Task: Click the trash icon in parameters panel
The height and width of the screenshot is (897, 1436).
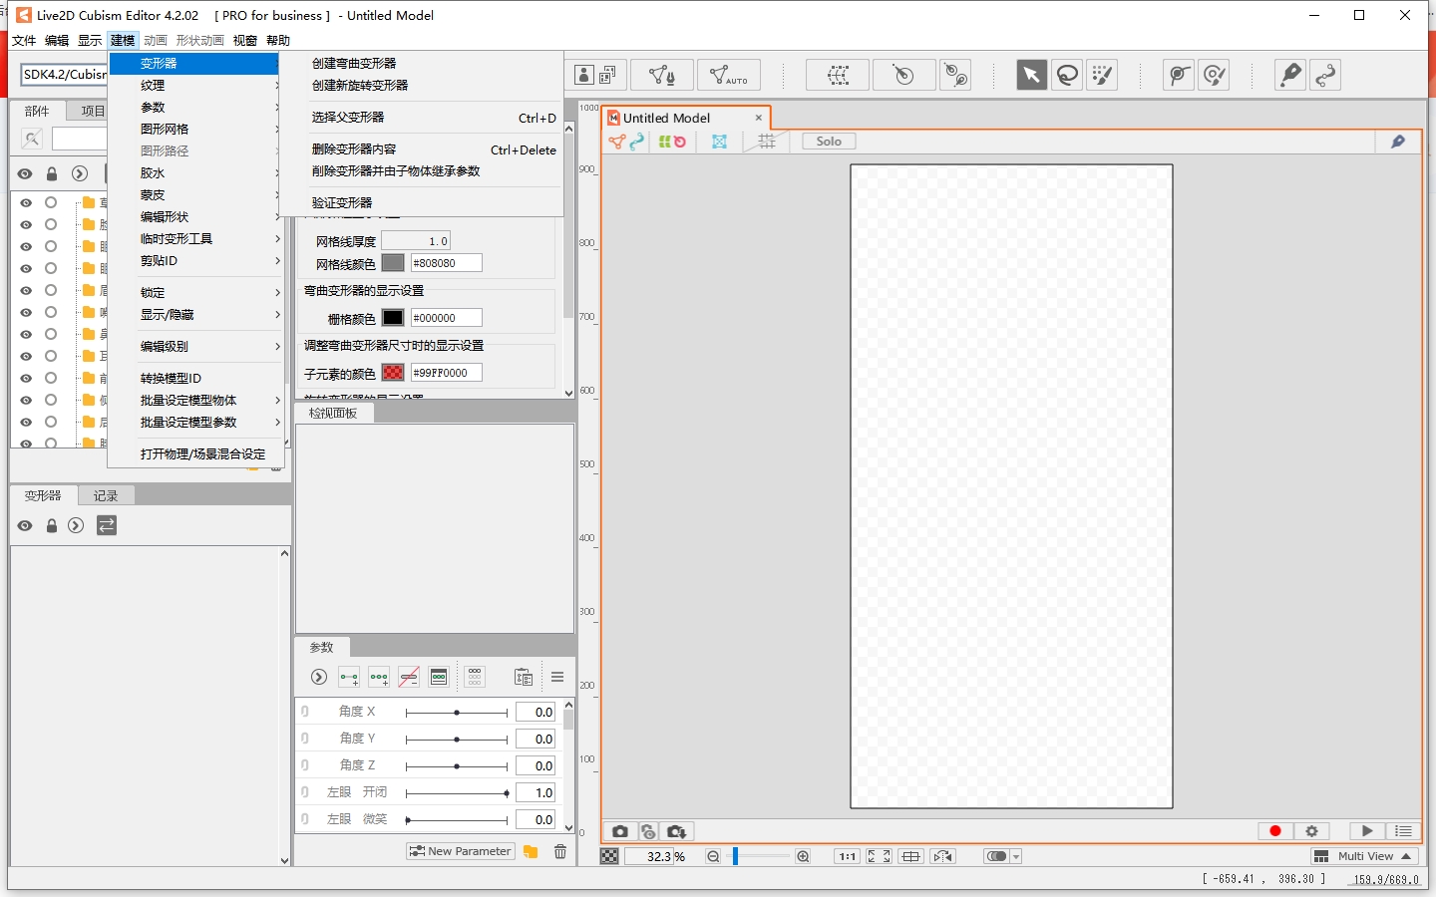Action: tap(560, 851)
